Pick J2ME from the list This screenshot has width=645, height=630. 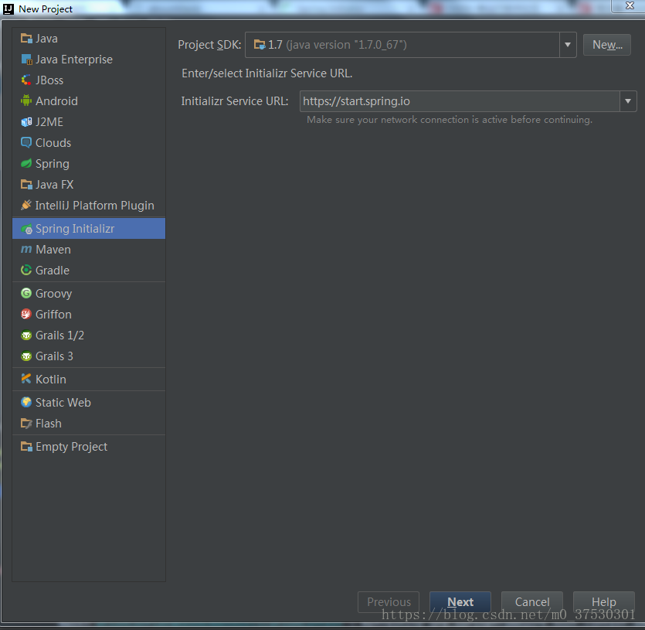89,122
